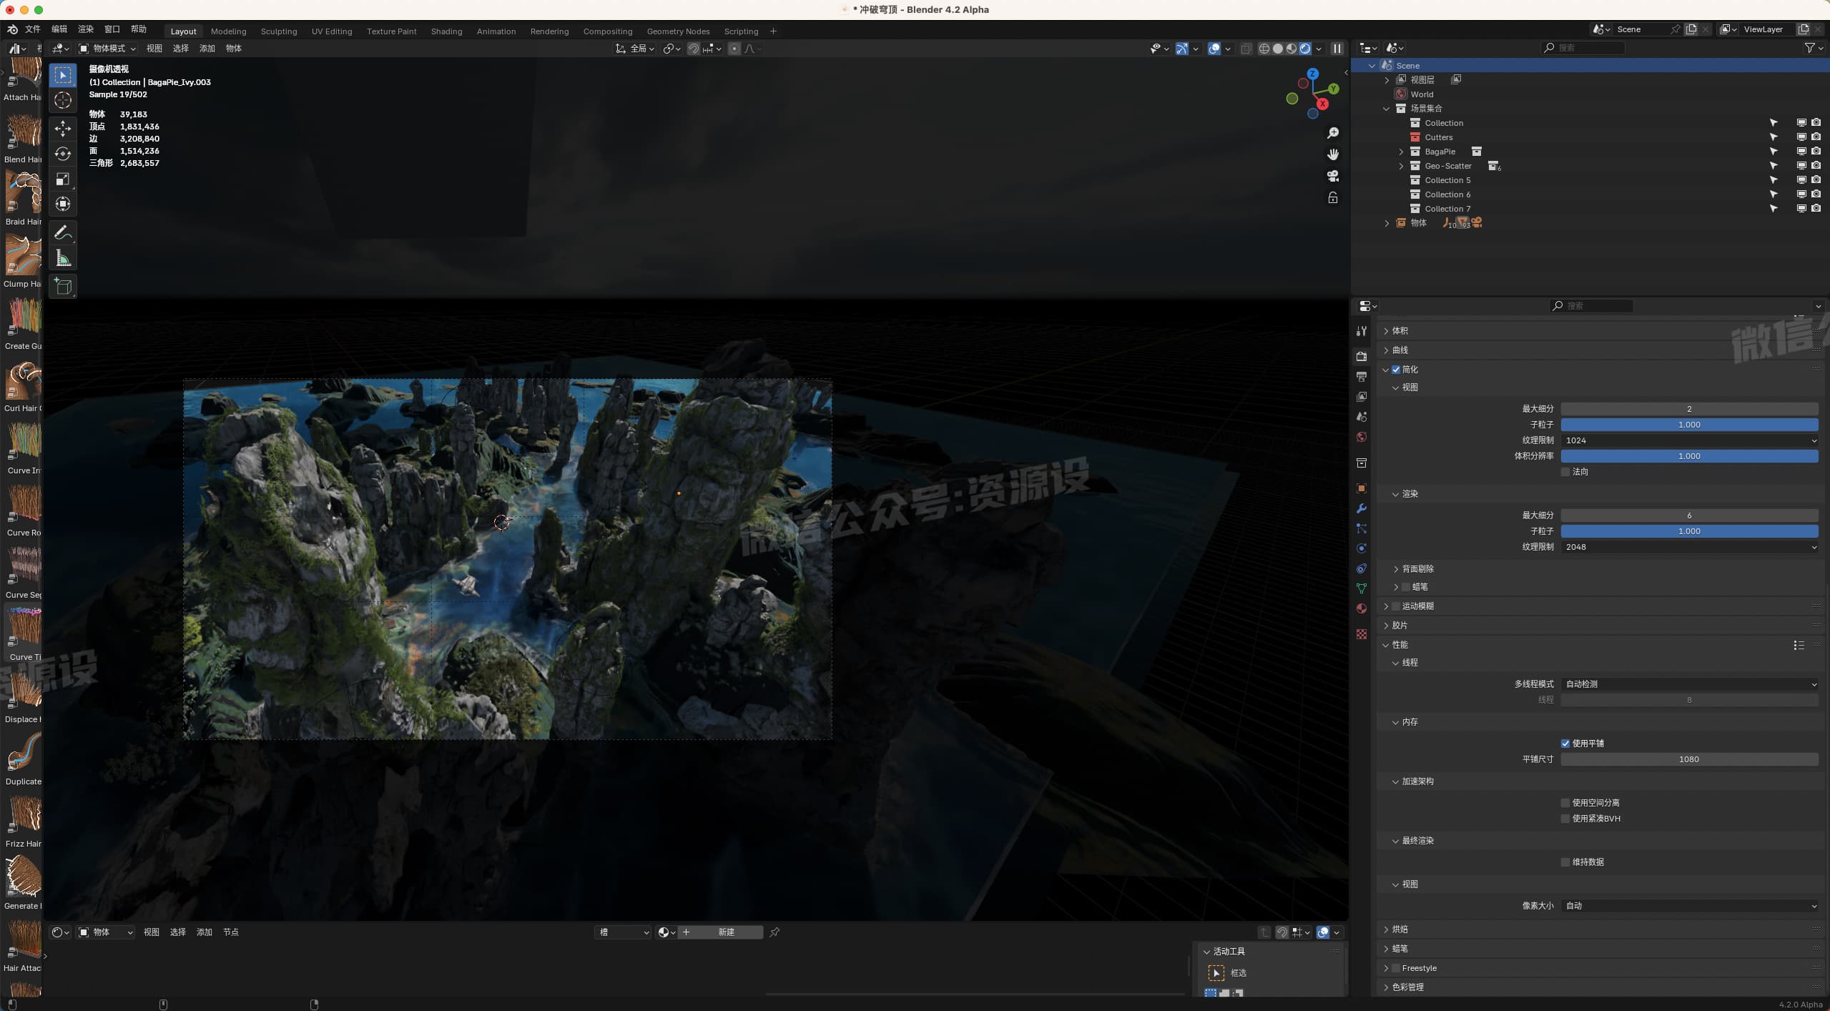Uncheck the 简化 simplify checkbox
The height and width of the screenshot is (1011, 1830).
click(1396, 370)
